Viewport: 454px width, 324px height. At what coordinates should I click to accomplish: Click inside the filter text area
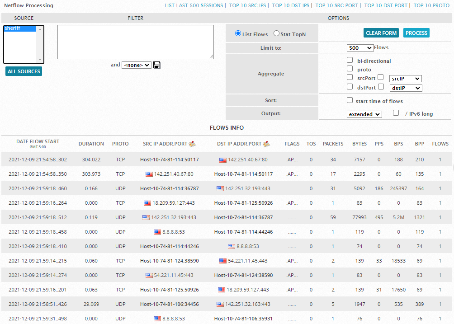136,42
